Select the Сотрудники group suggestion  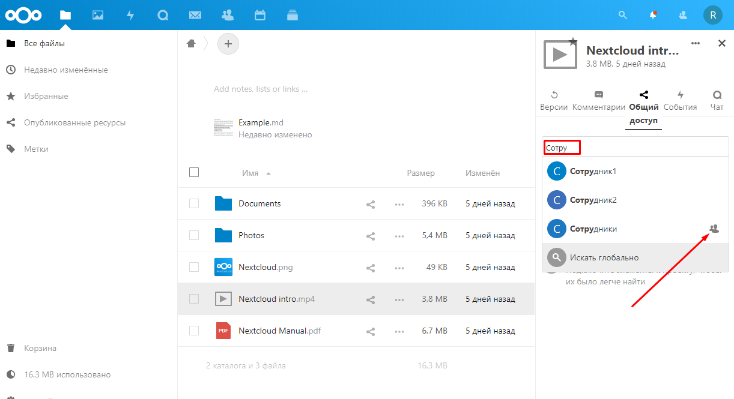pyautogui.click(x=635, y=229)
